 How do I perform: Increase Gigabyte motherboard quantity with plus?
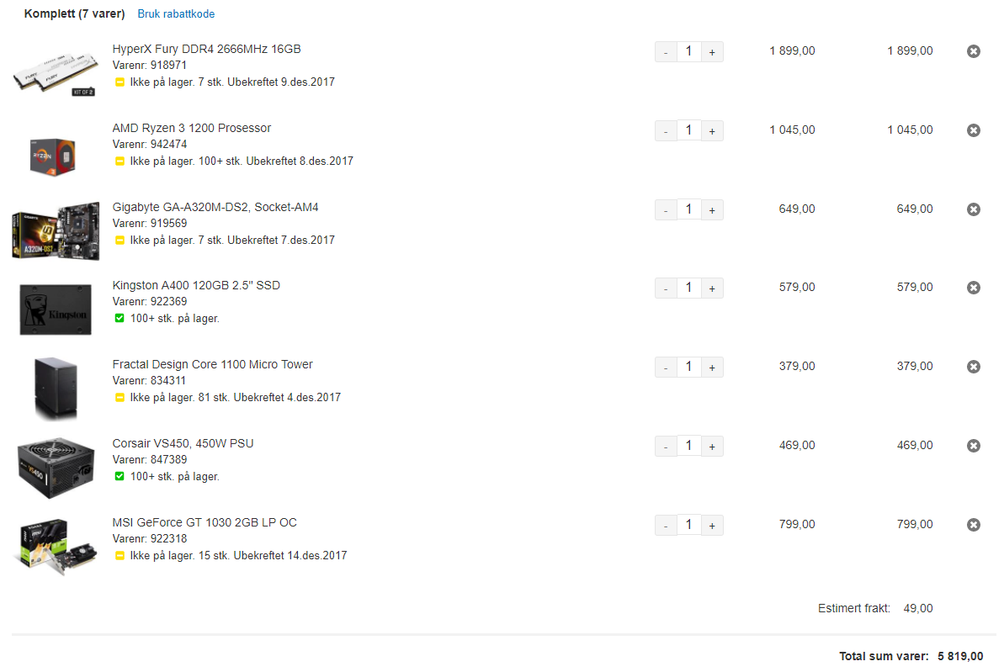point(712,210)
